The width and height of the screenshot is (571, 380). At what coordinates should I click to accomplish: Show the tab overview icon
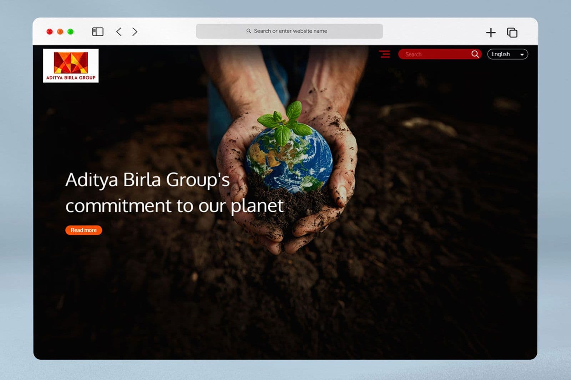[512, 32]
